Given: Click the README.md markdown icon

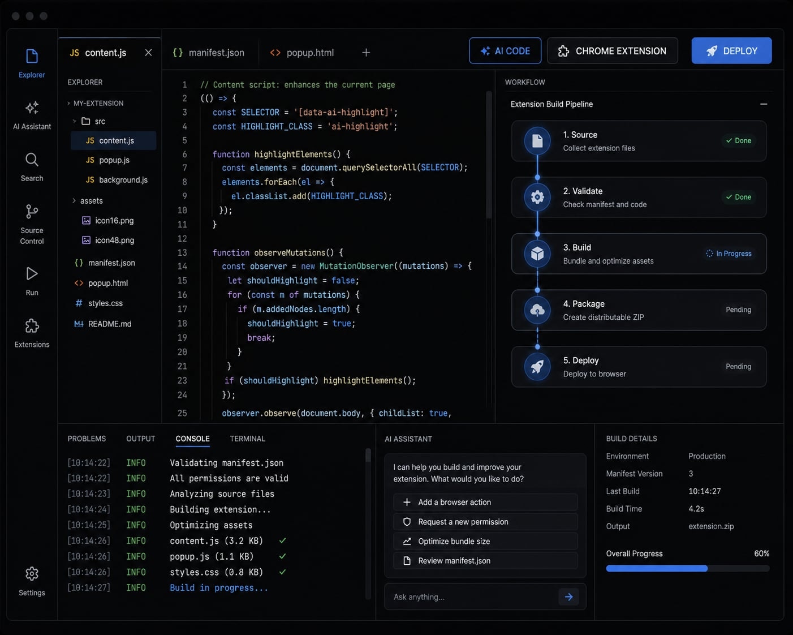Looking at the screenshot, I should tap(79, 324).
